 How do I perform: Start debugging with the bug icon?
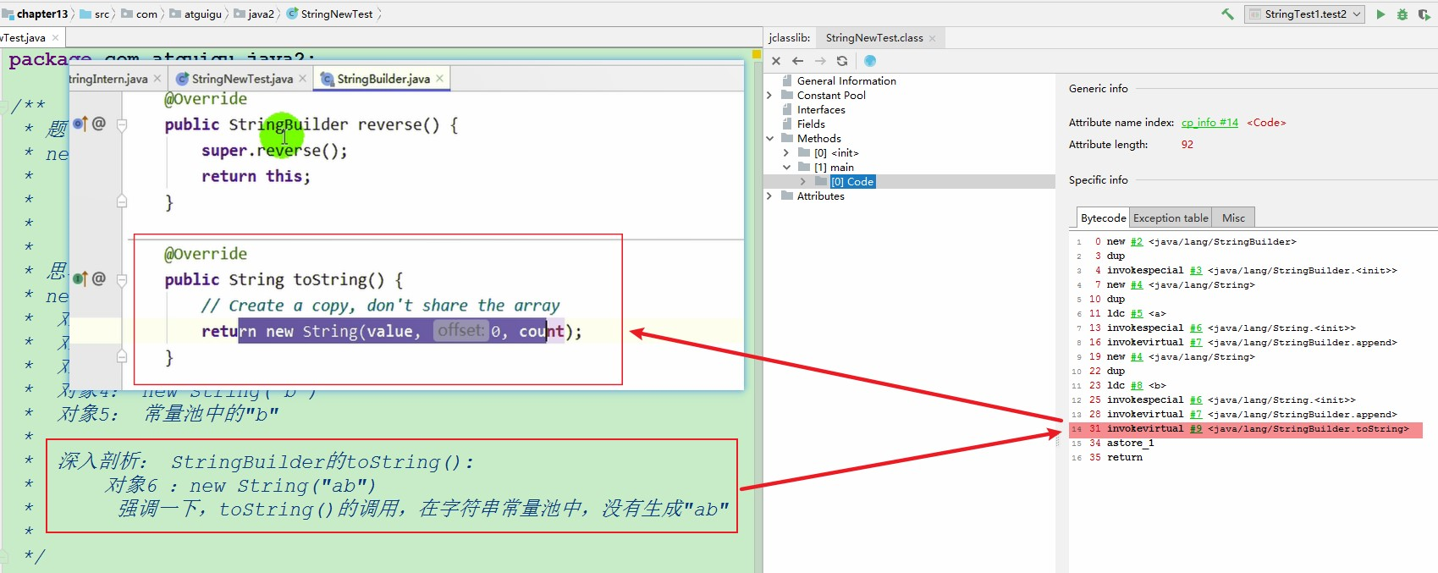coord(1402,14)
